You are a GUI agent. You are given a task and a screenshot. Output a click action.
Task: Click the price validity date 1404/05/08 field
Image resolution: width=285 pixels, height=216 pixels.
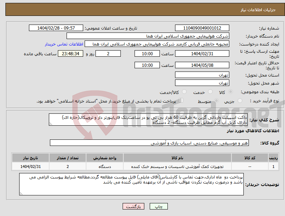coord(202,65)
